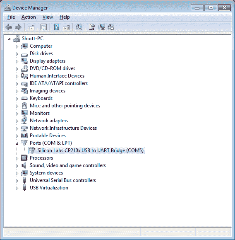Open the Properties toolbar icon
The width and height of the screenshot is (235, 240).
coord(44,27)
